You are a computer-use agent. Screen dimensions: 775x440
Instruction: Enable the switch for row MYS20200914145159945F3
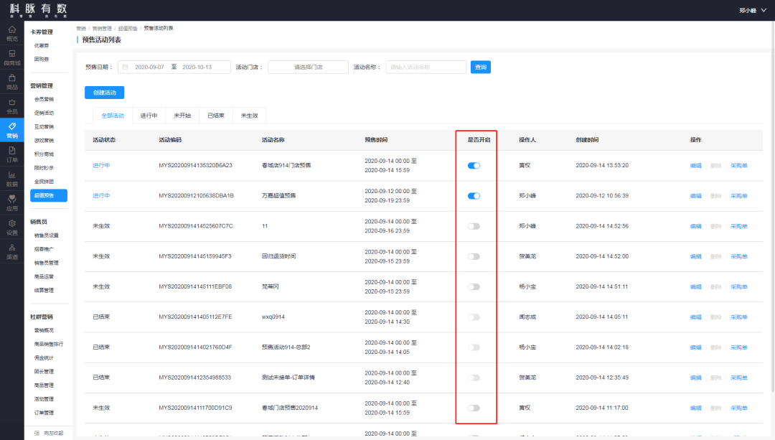click(474, 256)
